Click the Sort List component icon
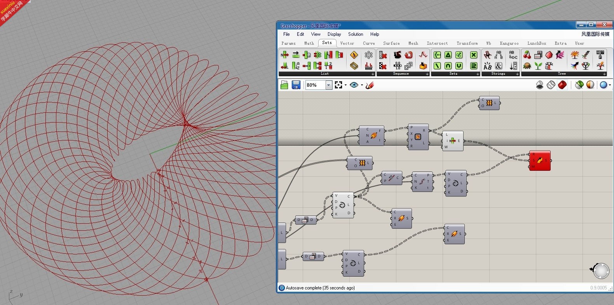Screen dimensions: 614x305 point(296,66)
